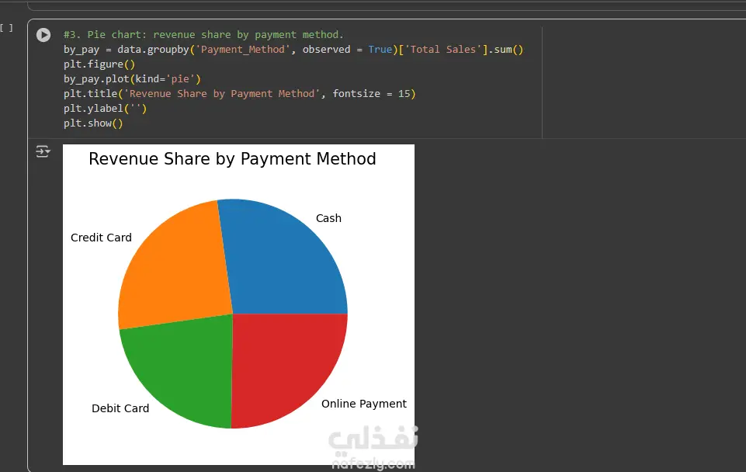Click the 'Credit Card' chart label
This screenshot has width=746, height=472.
tap(102, 238)
